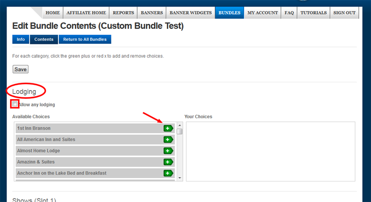
Task: Click Return to All Bundles
Action: pyautogui.click(x=85, y=39)
